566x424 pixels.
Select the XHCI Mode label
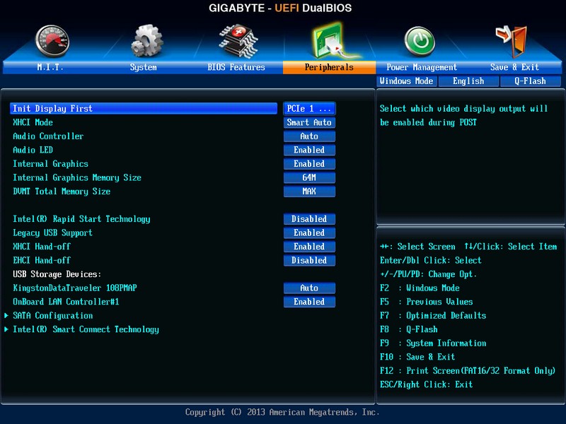(x=33, y=122)
